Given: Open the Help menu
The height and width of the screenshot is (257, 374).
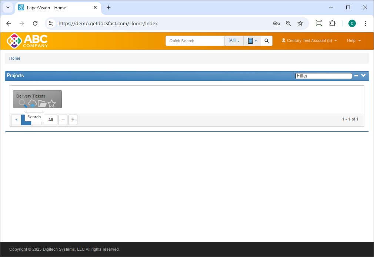Looking at the screenshot, I should [x=354, y=41].
